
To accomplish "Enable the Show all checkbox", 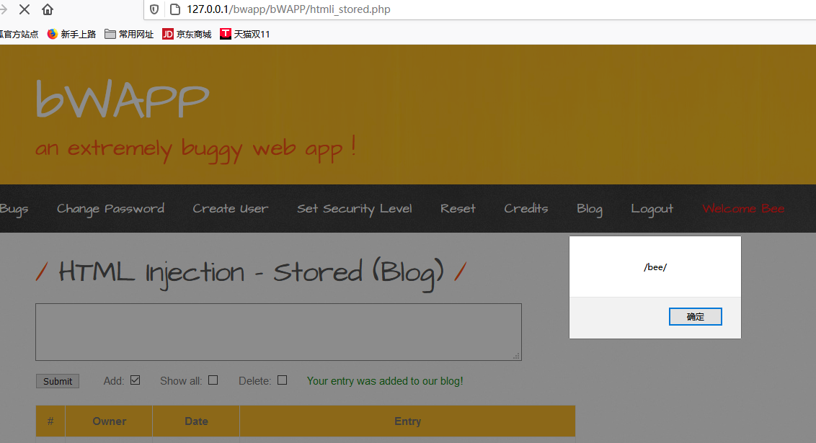I will click(x=213, y=380).
